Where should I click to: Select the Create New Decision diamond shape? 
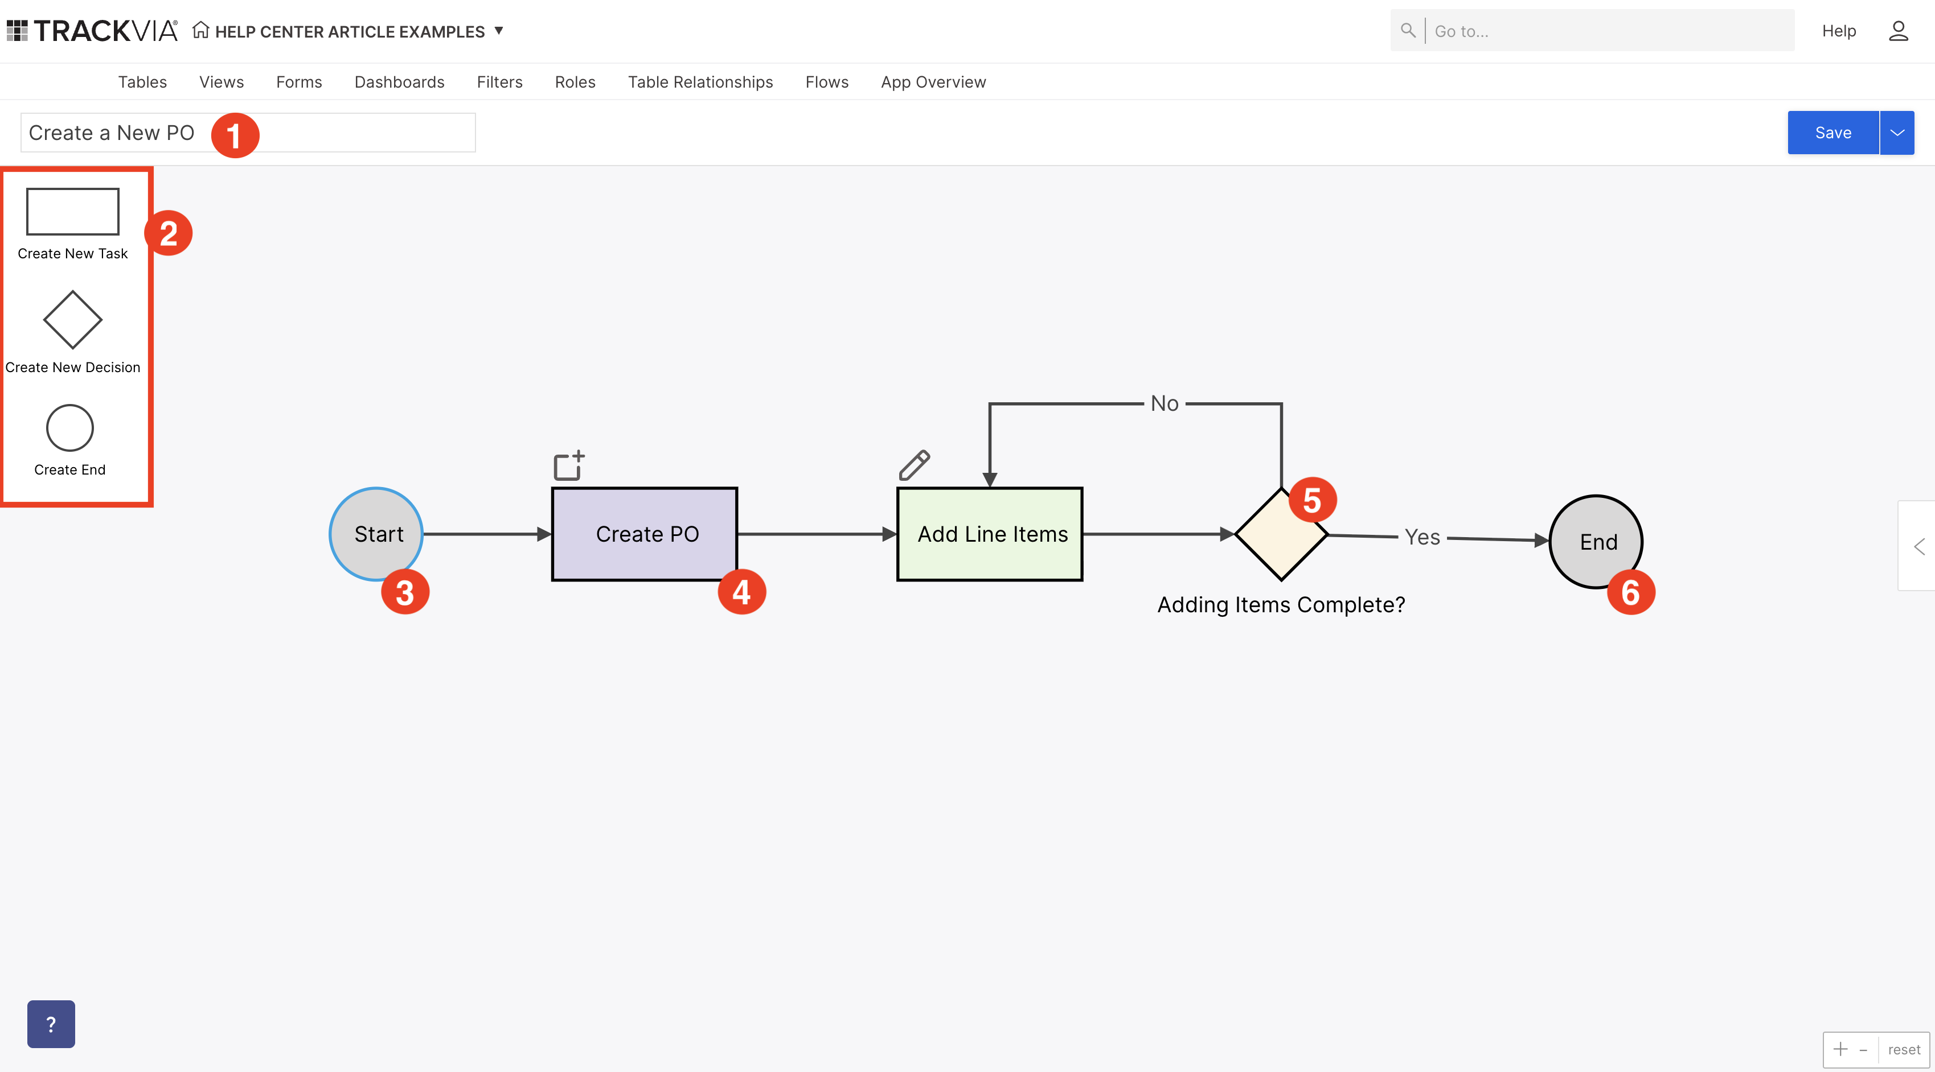coord(73,320)
